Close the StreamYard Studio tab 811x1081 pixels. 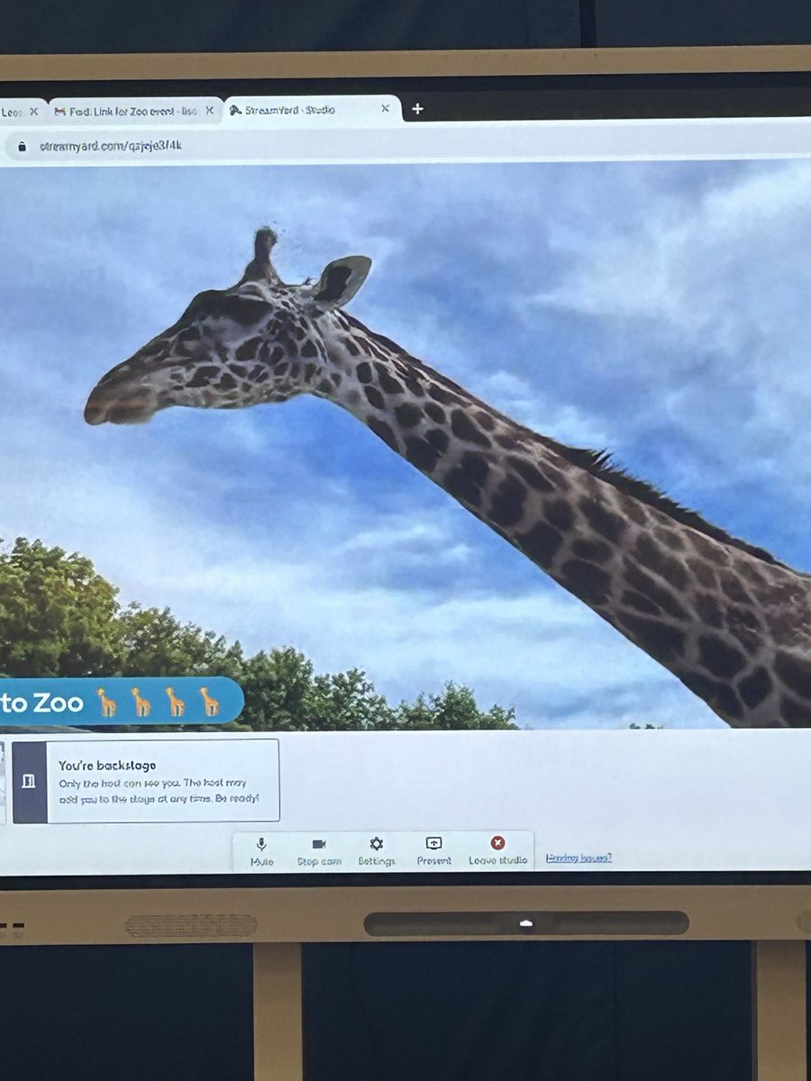[x=385, y=109]
